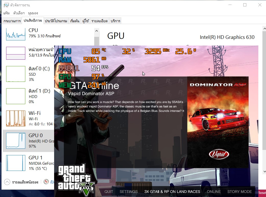Switch to the กระบวนการ (Processes) tab

point(12,21)
